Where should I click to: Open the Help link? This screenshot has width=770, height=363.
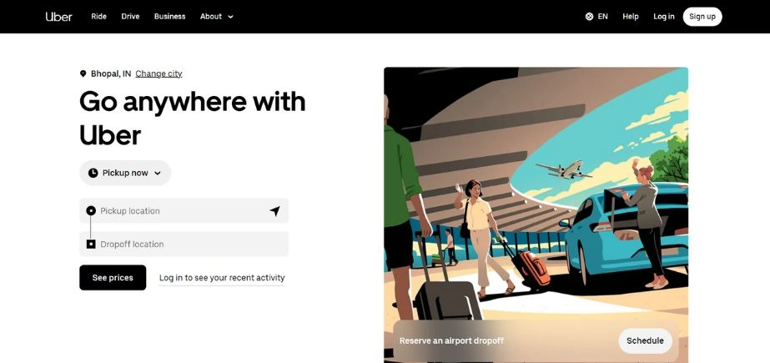click(x=631, y=17)
